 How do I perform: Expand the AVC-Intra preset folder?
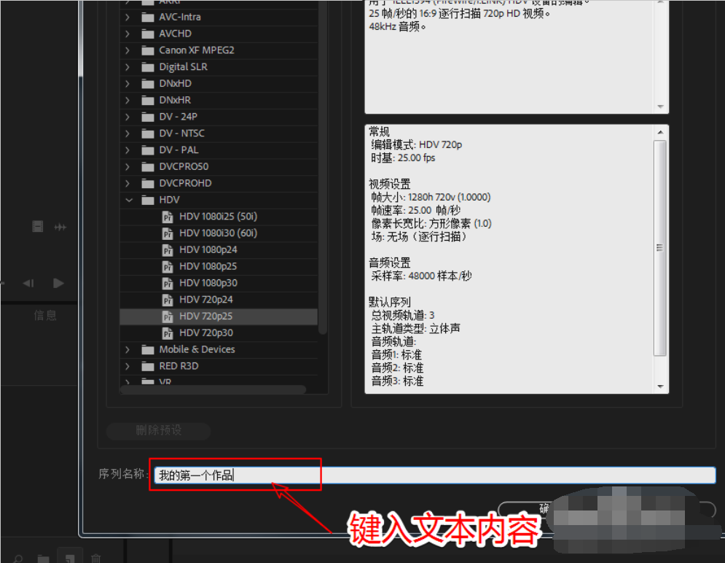128,17
